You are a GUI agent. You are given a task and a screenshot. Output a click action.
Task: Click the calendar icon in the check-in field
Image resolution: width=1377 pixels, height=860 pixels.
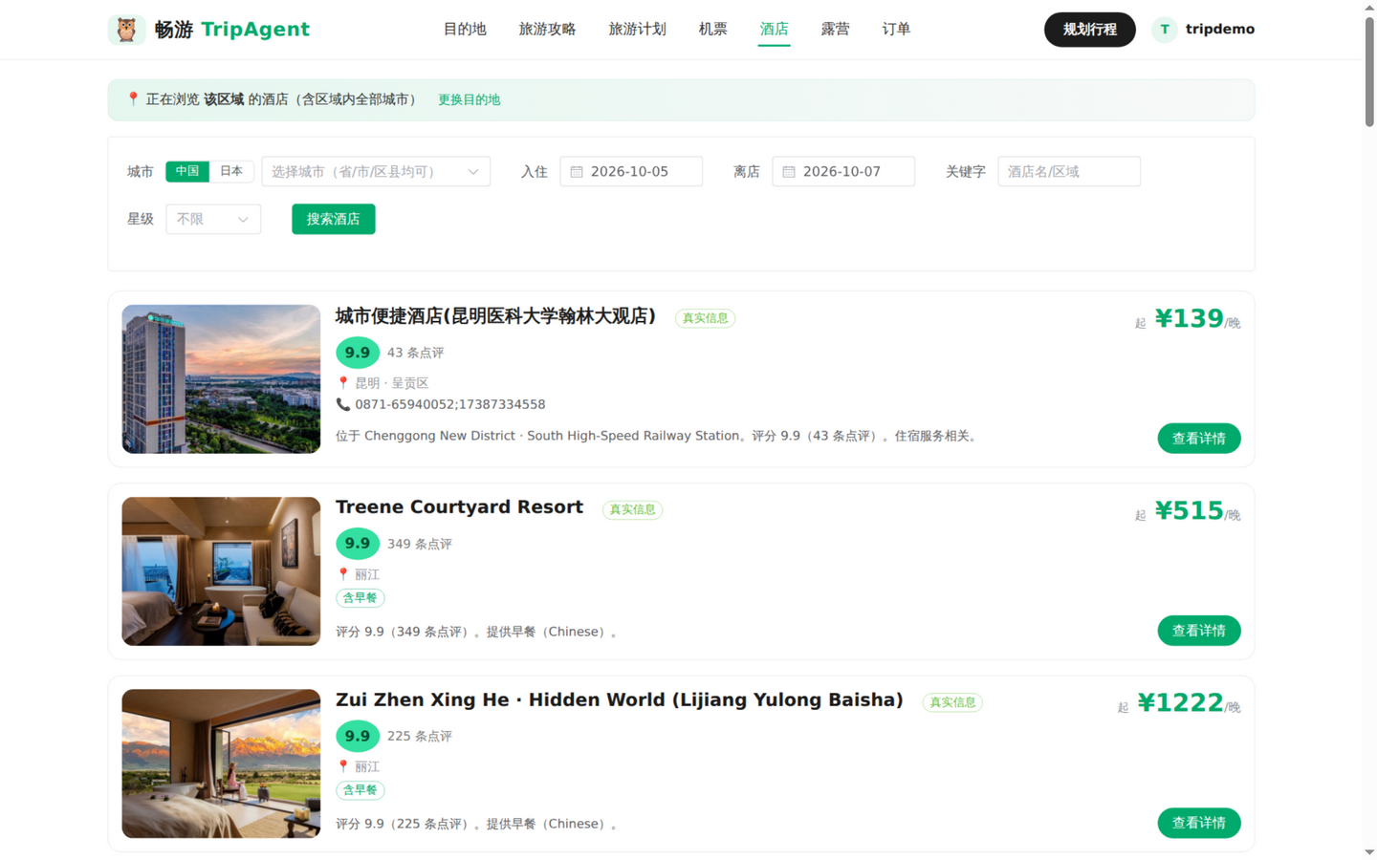(577, 172)
